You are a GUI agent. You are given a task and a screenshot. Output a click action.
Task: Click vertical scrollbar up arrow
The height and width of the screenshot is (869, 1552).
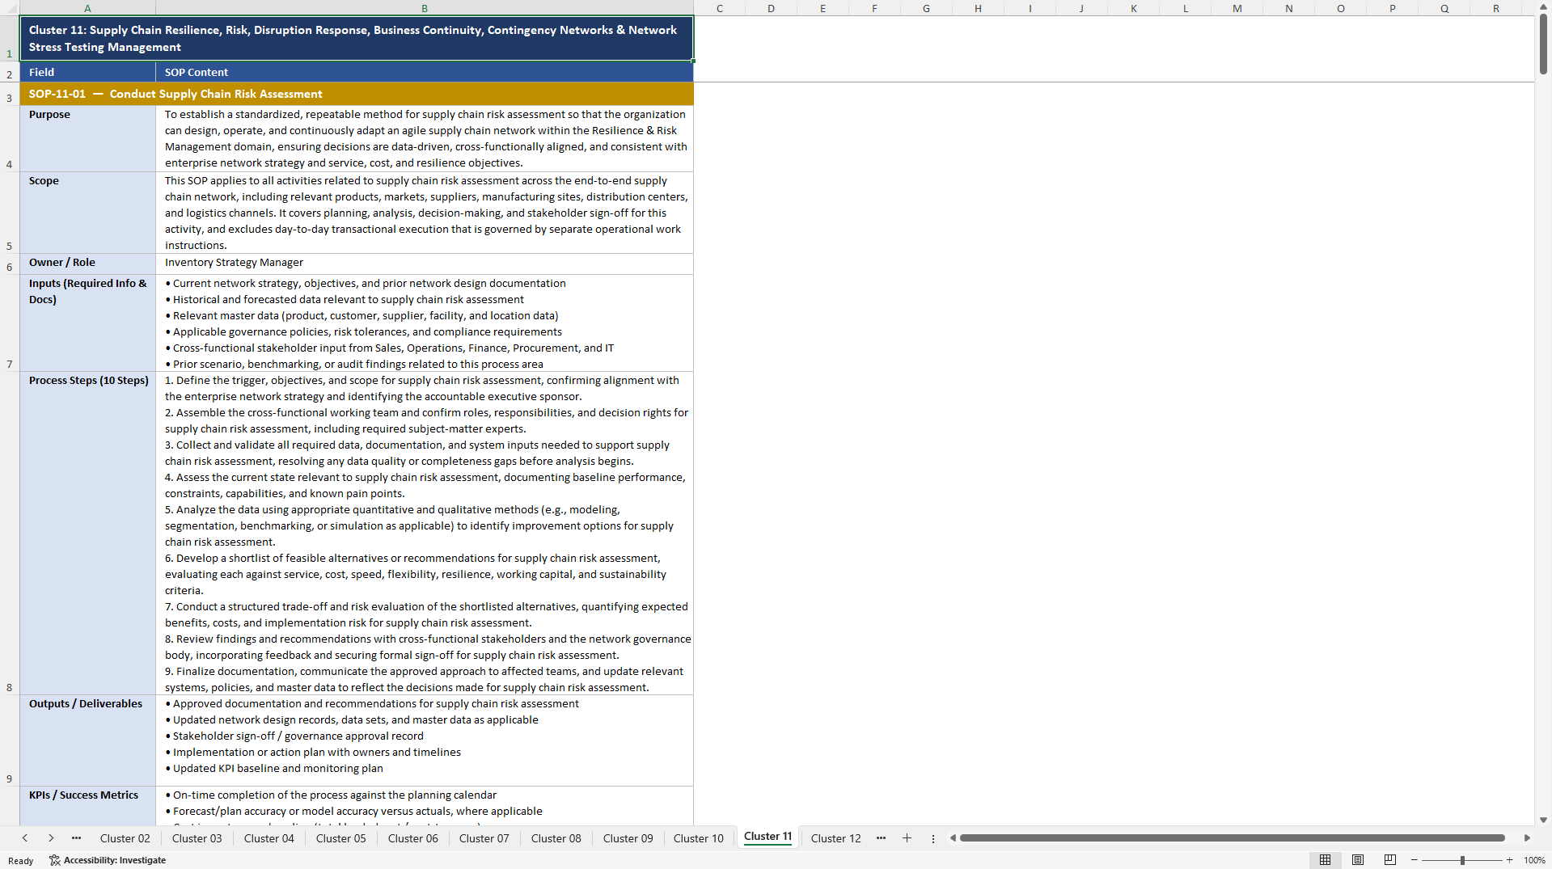click(x=1543, y=6)
